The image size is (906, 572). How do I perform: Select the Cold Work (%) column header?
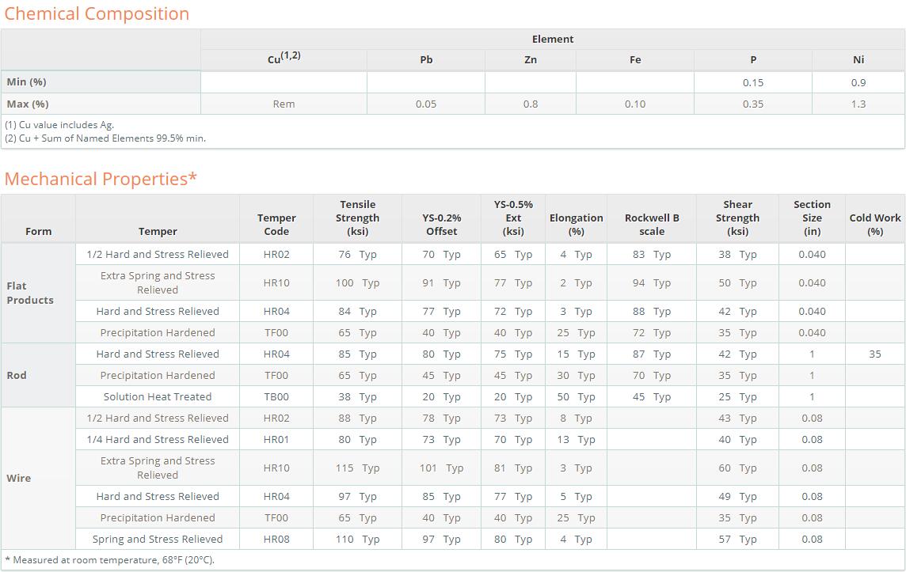pos(875,224)
